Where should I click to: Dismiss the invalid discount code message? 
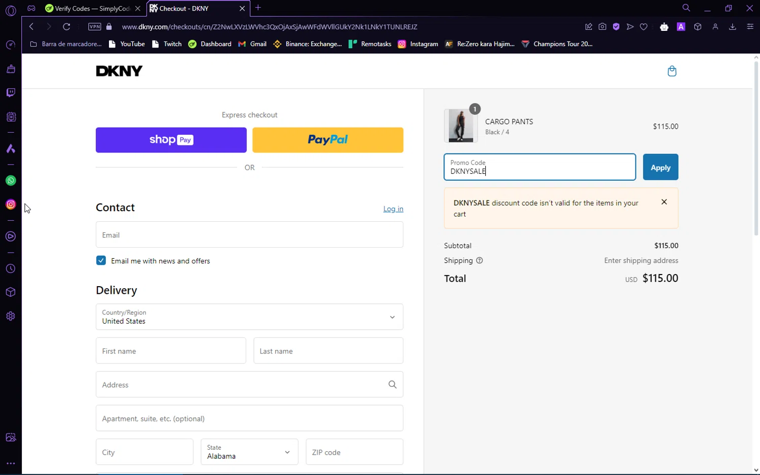[x=664, y=202]
